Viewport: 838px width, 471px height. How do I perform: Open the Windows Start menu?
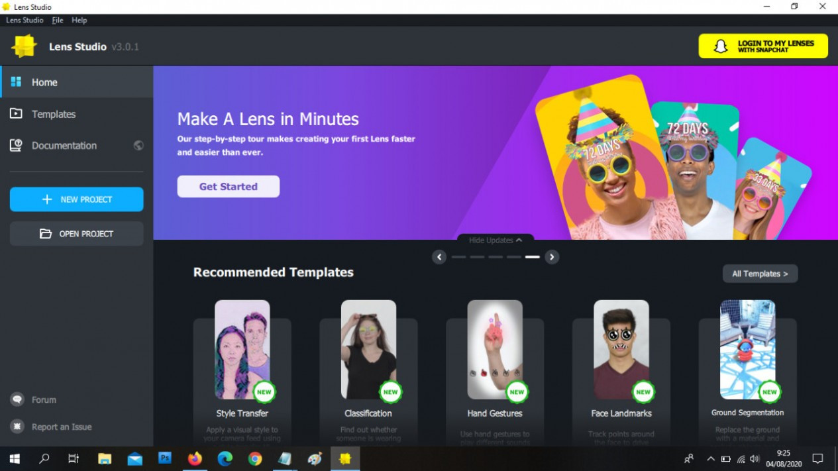(x=15, y=458)
